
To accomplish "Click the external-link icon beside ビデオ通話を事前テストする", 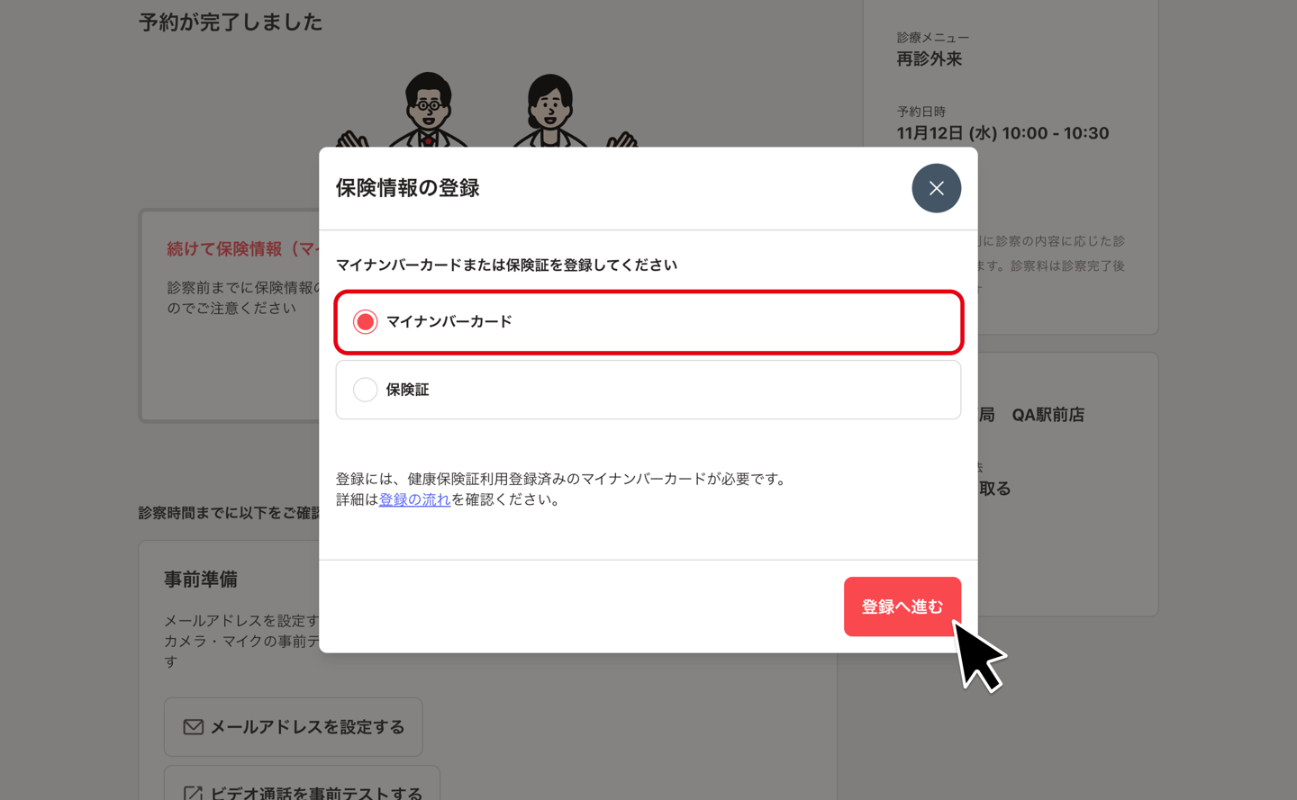I will (193, 794).
